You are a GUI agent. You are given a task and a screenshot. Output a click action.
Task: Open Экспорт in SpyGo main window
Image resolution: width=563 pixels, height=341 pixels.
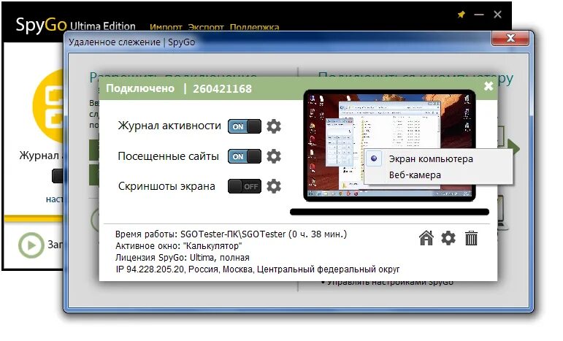coord(206,27)
